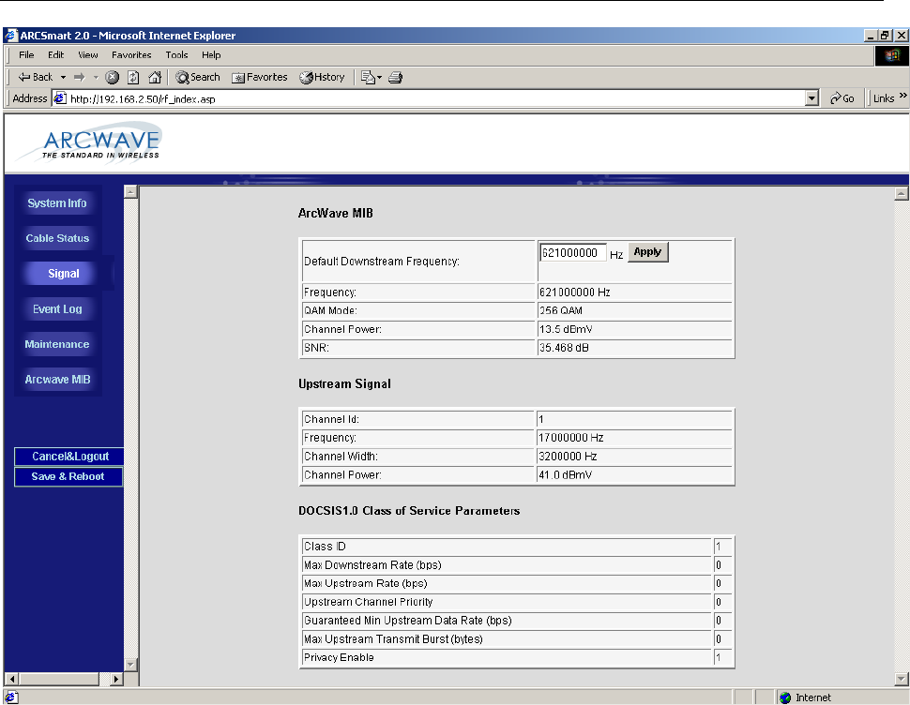This screenshot has height=705, width=910.
Task: Click the Windows logo throbber icon
Action: point(891,55)
